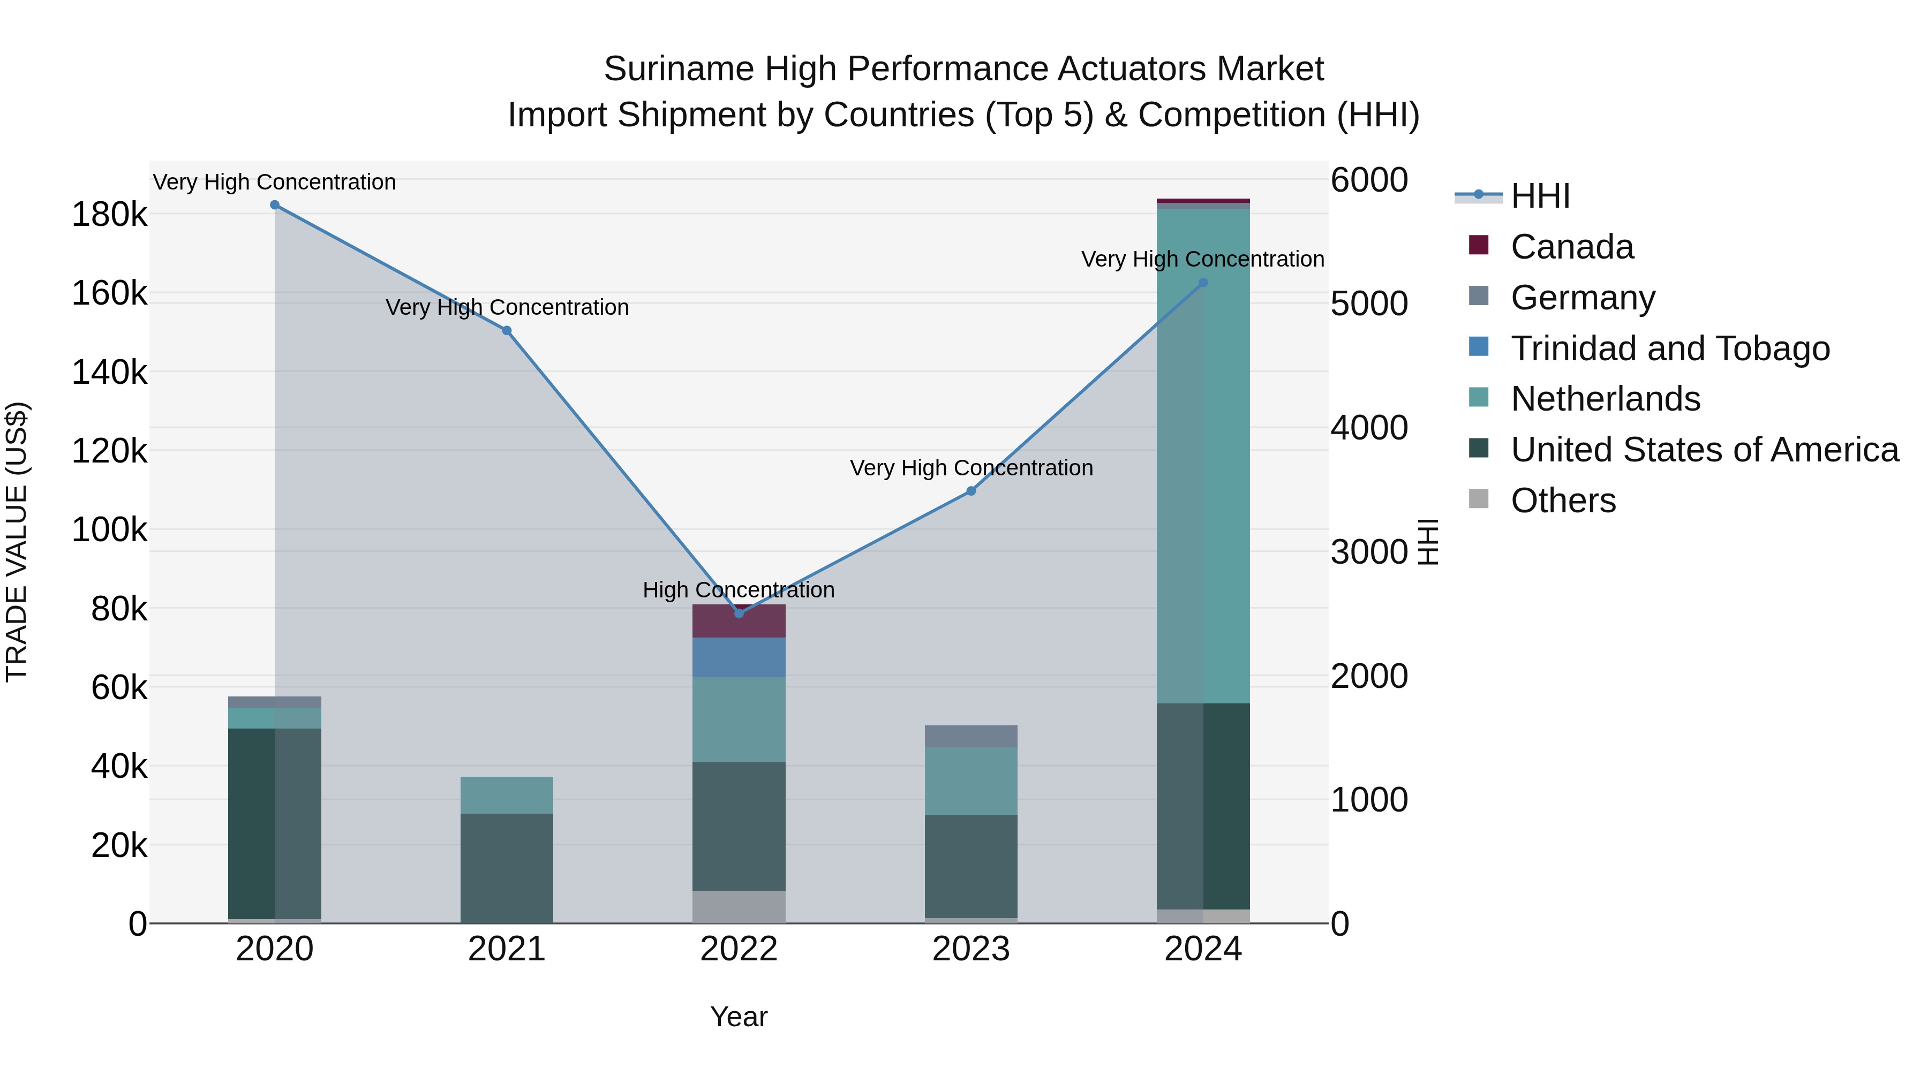The height and width of the screenshot is (1084, 1928).
Task: Click the Canada legend color swatch
Action: pos(1479,245)
